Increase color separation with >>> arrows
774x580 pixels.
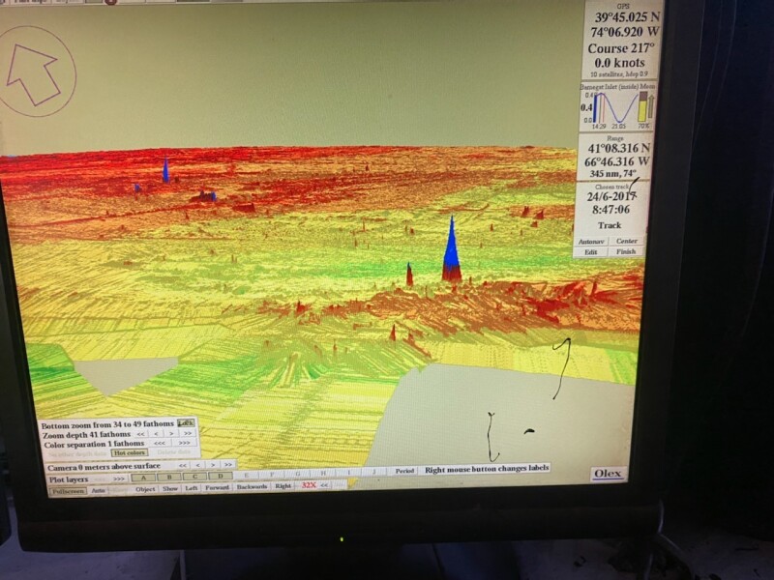(x=184, y=443)
